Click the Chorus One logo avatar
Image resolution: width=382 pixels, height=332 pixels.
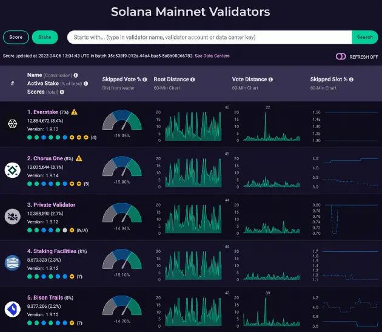pyautogui.click(x=12, y=170)
